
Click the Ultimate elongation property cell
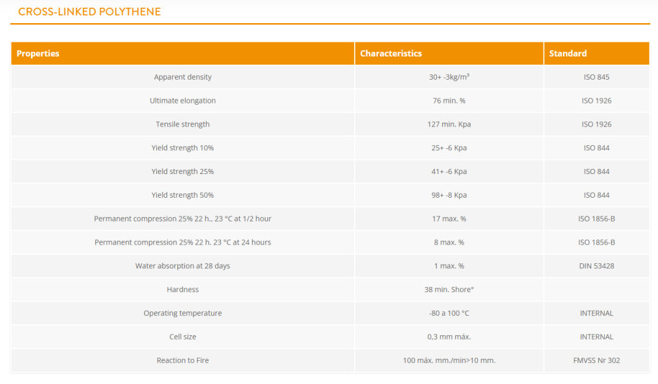click(182, 101)
